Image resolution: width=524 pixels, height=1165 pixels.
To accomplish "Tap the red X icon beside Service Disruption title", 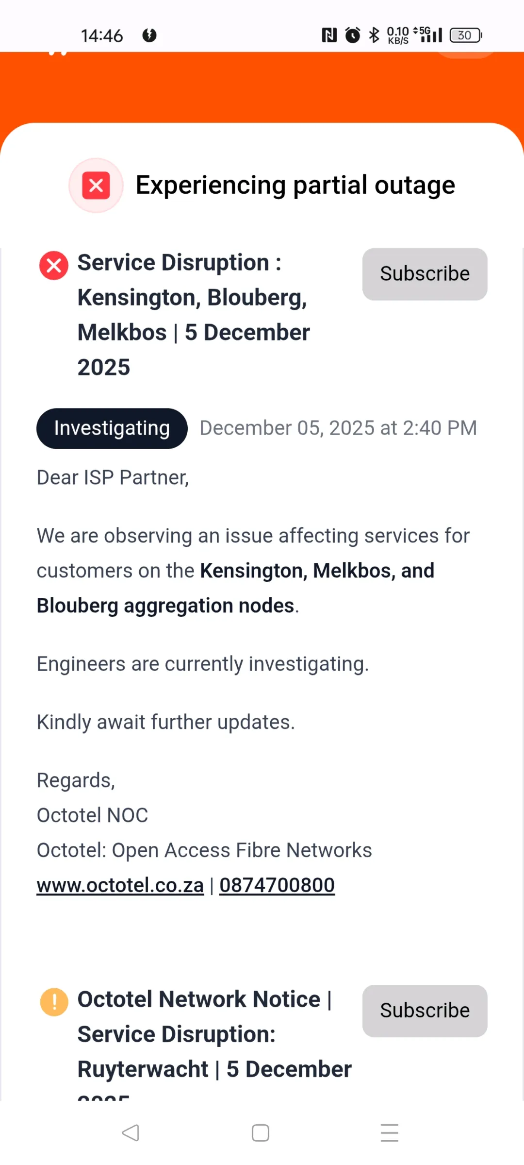I will [x=54, y=266].
